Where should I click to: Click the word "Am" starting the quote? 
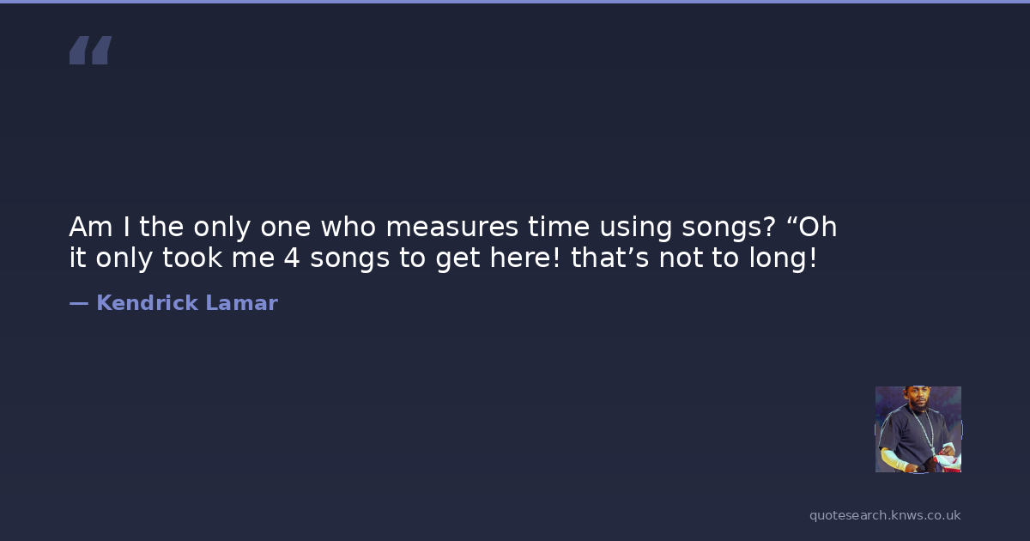coord(86,228)
